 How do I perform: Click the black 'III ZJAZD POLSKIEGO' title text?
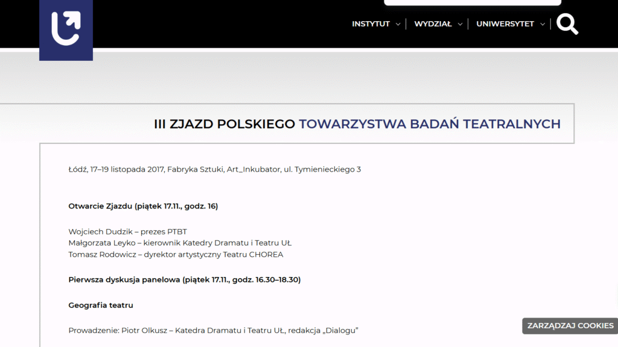click(225, 124)
